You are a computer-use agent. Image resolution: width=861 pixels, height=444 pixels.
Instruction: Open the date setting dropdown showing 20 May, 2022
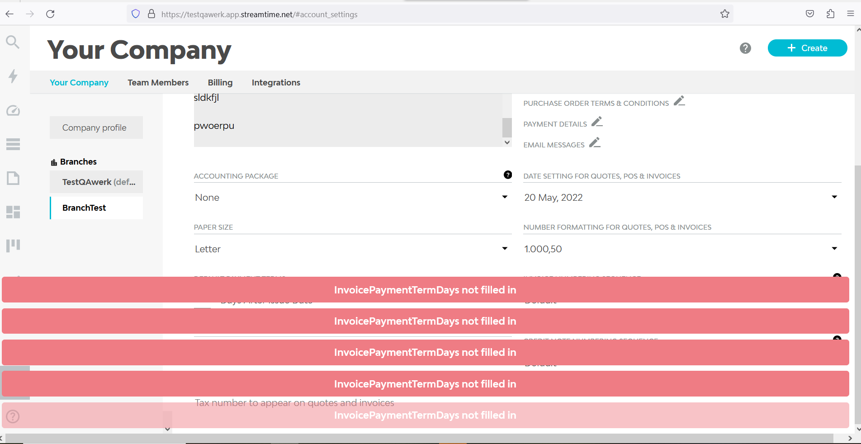click(682, 198)
